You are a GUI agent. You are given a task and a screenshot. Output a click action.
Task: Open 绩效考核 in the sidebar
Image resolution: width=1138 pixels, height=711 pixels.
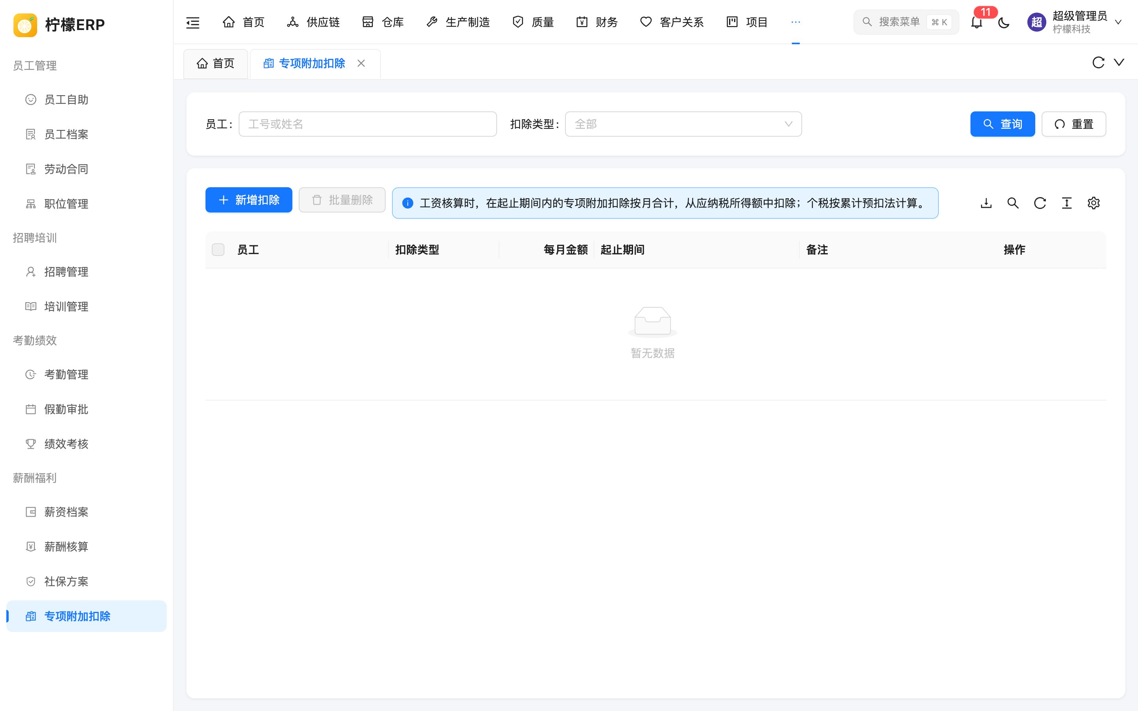[87, 444]
